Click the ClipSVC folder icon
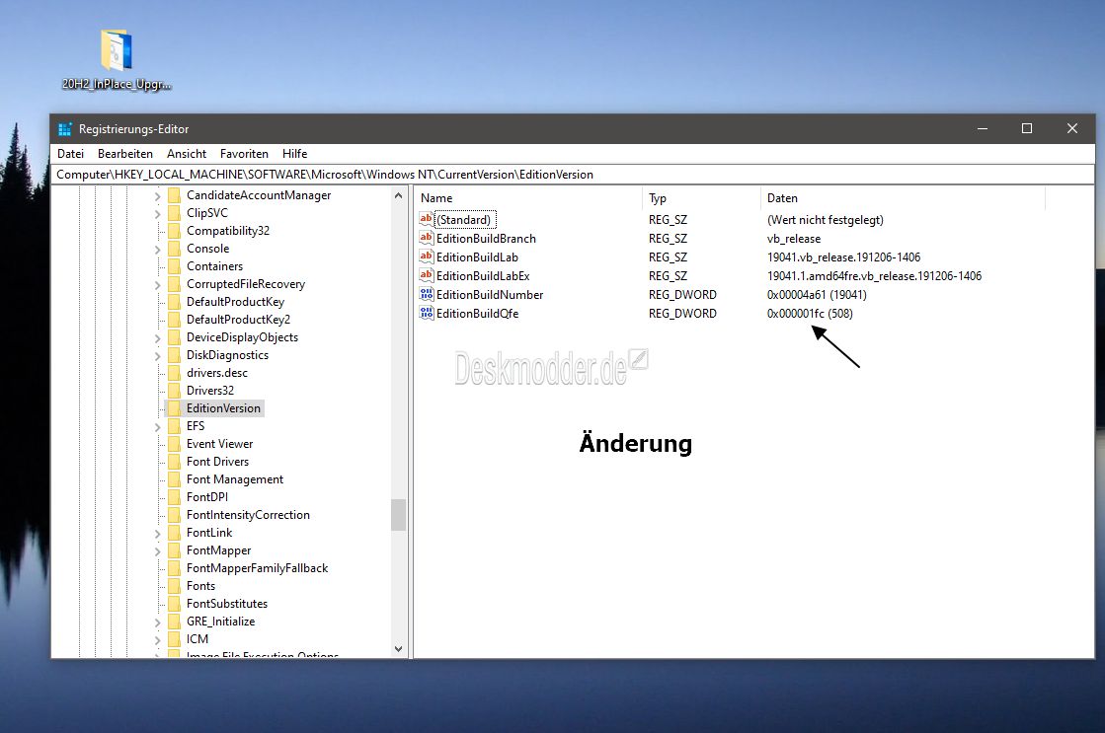 pos(174,213)
